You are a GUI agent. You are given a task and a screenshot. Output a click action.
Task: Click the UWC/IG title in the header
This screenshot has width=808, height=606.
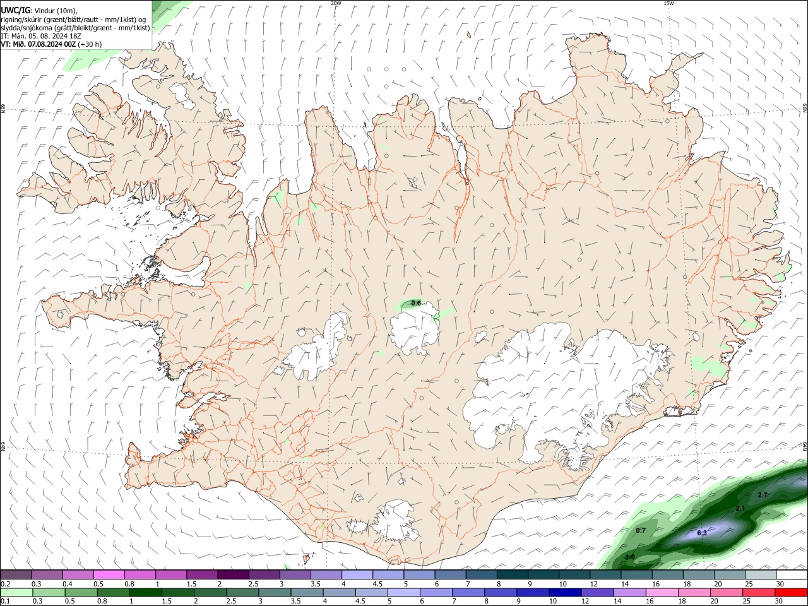15,11
